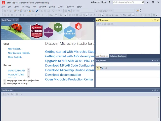Image resolution: width=161 pixels, height=121 pixels.
Task: Open the Tools menu
Action: pyautogui.click(x=61, y=7)
